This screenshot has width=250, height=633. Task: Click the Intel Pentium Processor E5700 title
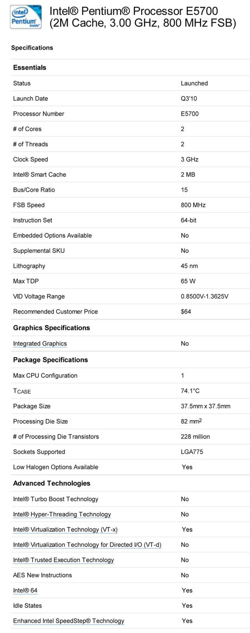[143, 17]
